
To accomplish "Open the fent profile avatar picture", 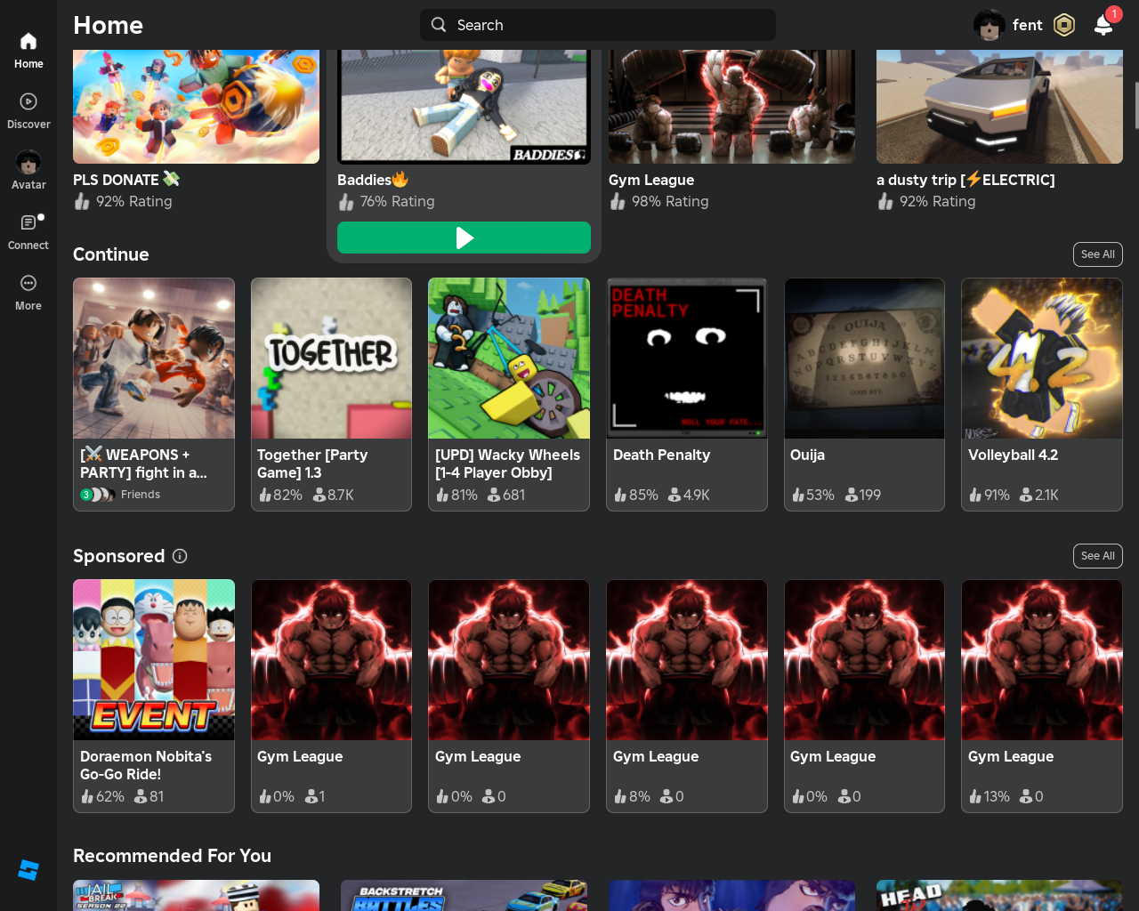I will pos(990,25).
